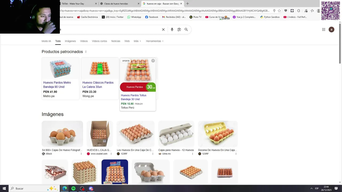Bookmark this page with star icon

pyautogui.click(x=279, y=11)
